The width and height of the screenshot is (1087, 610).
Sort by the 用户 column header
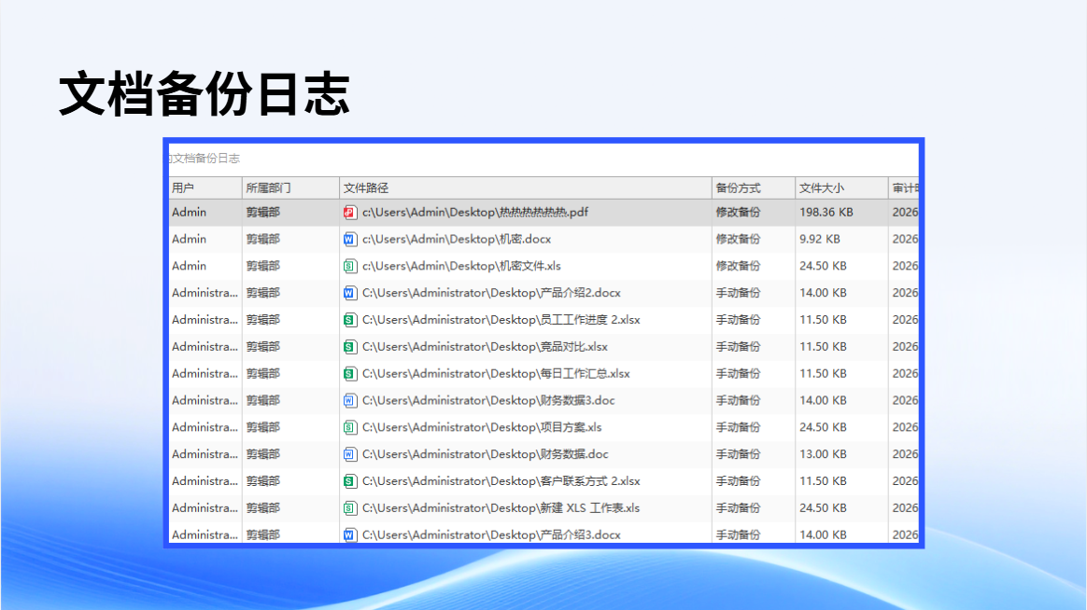point(205,187)
